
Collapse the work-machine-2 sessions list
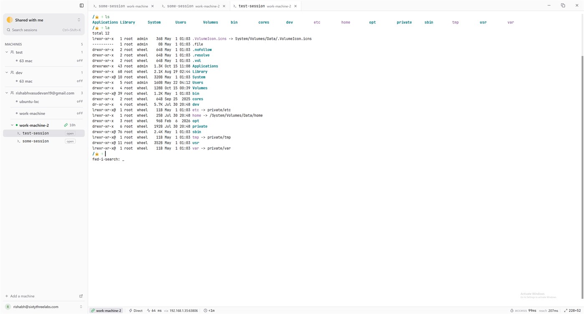coord(12,125)
